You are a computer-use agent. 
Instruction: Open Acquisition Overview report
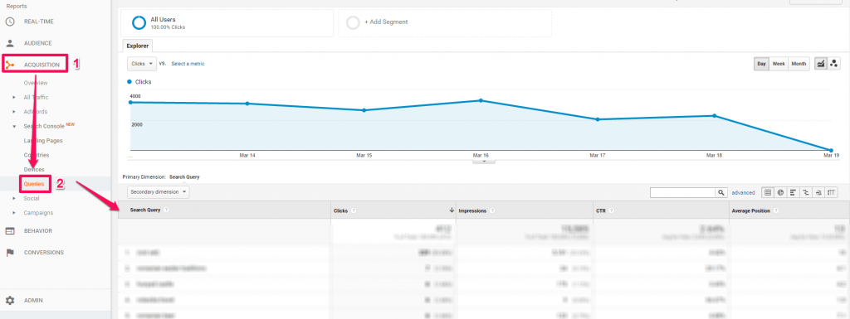pos(36,83)
